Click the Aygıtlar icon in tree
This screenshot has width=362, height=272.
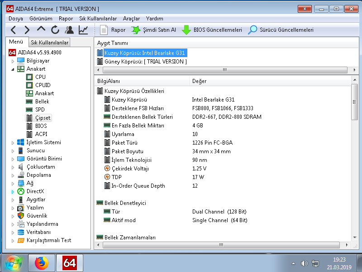pyautogui.click(x=21, y=199)
